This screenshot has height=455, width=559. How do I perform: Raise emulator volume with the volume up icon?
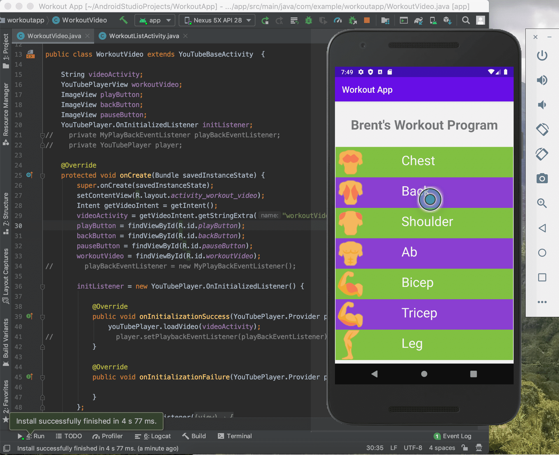pyautogui.click(x=542, y=80)
